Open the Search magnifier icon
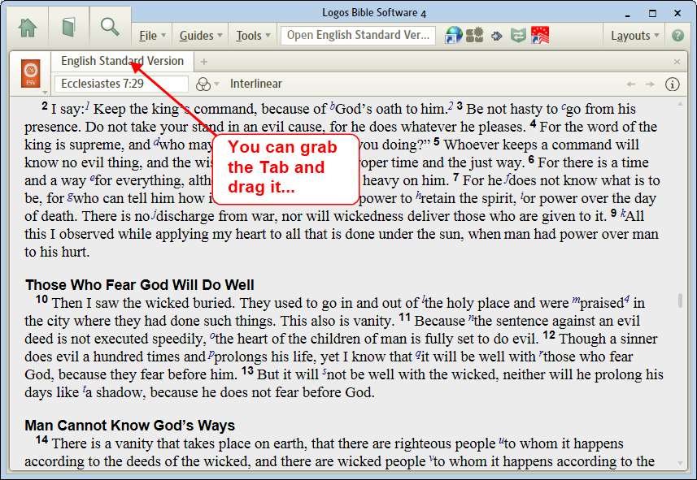Screen dimensions: 697x480 click(109, 27)
